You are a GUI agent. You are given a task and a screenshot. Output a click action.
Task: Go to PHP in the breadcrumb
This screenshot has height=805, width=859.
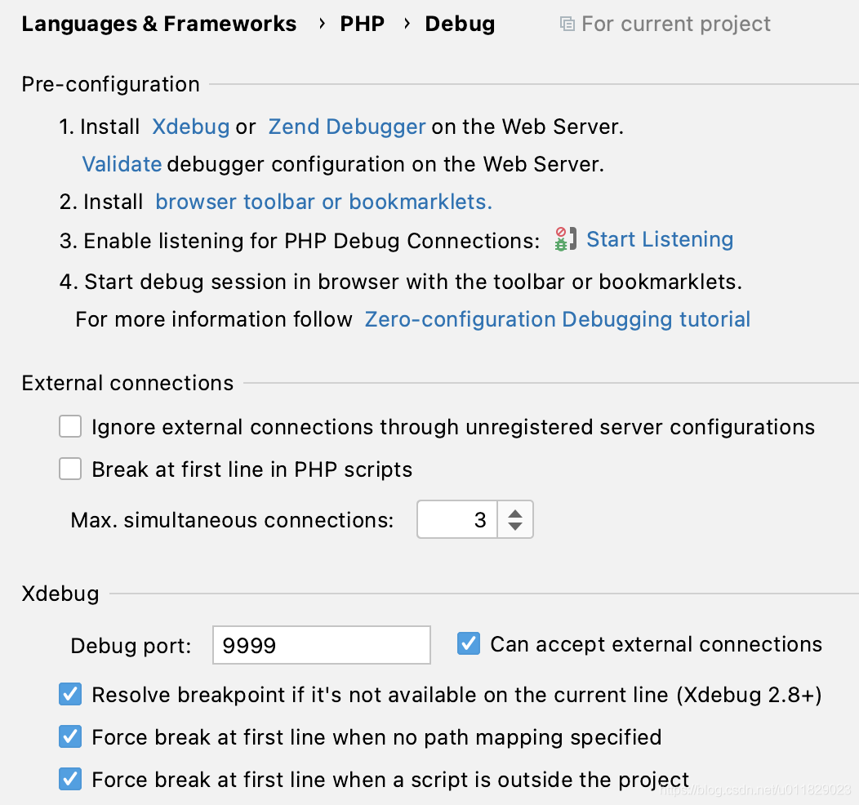pyautogui.click(x=362, y=24)
